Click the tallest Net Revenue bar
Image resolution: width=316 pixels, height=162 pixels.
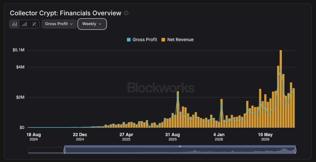281,89
